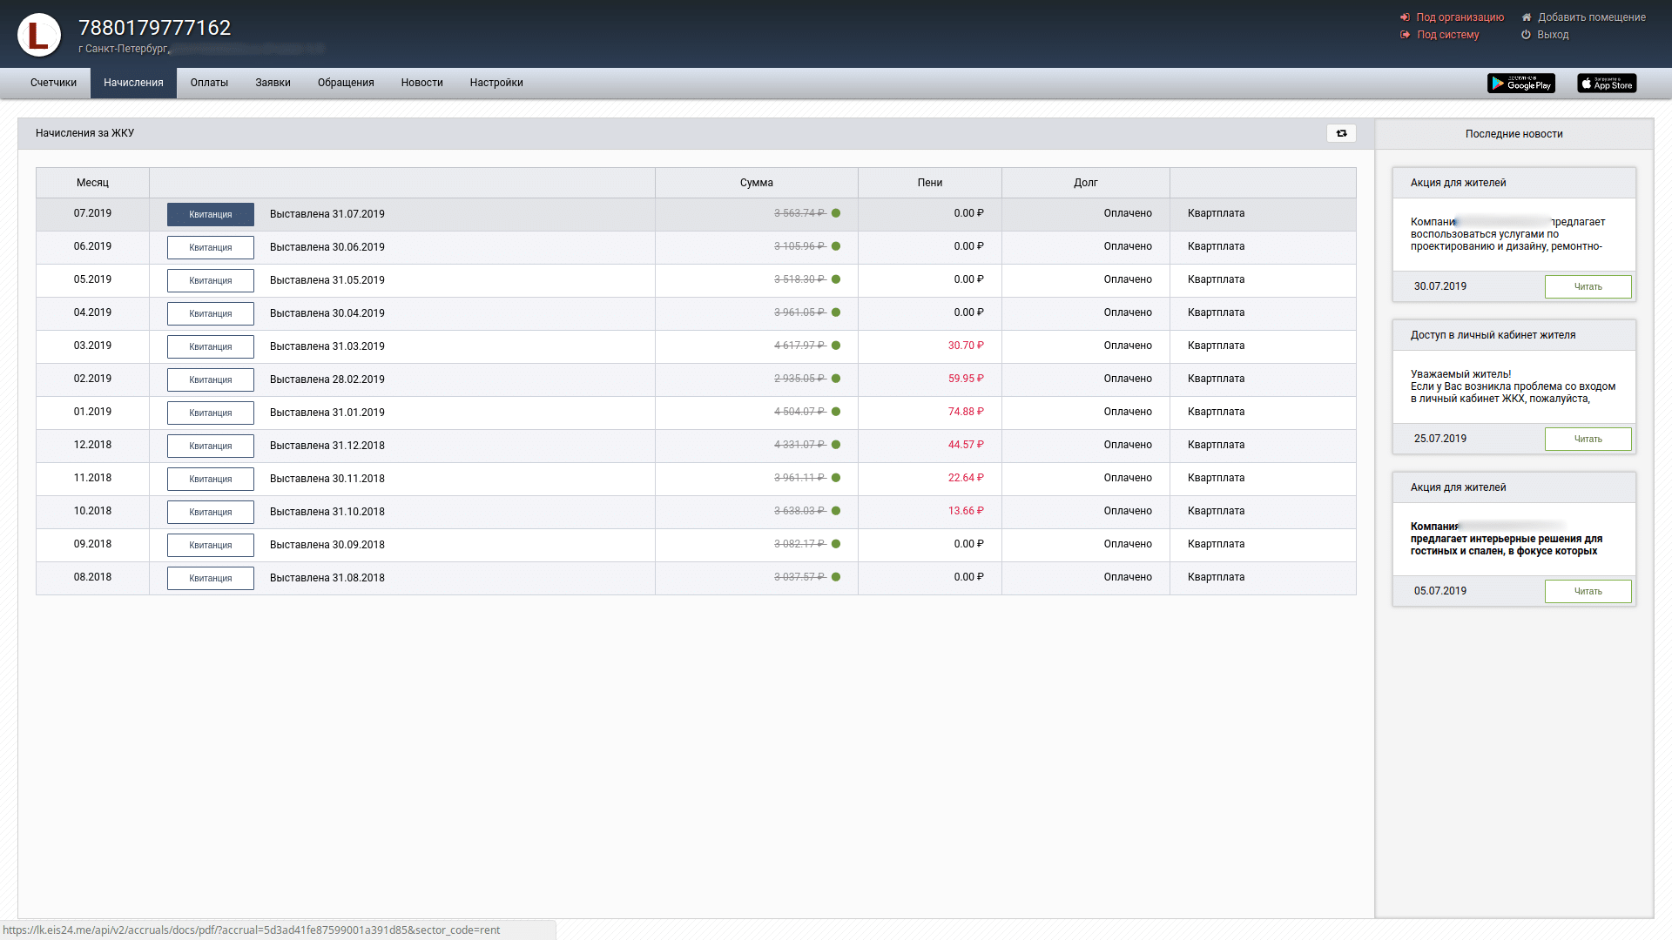The image size is (1672, 940).
Task: Open the Оплаты tab
Action: (x=209, y=83)
